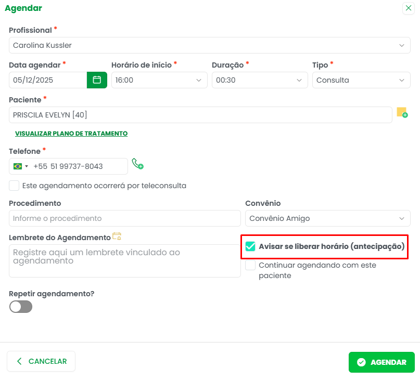Toggle the Repetir agendamento switch
420x382 pixels.
point(21,307)
